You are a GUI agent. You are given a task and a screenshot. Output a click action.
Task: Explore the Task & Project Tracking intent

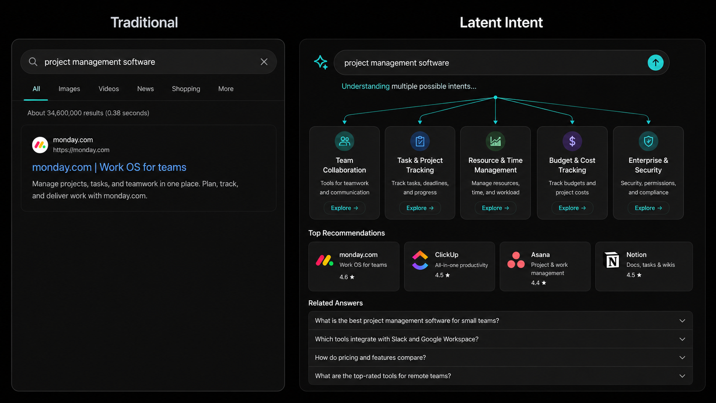coord(420,208)
